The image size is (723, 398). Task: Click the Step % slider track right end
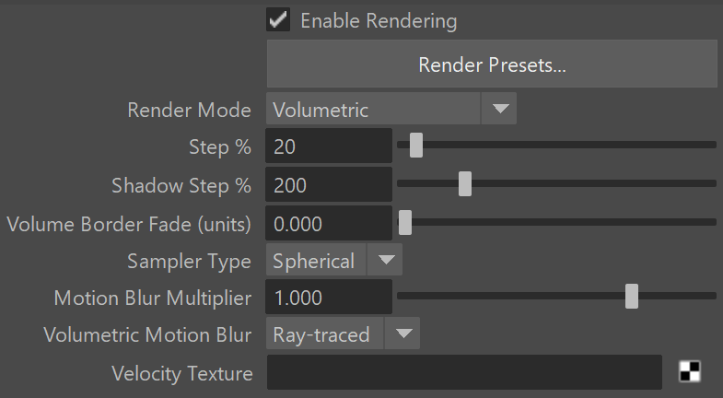(710, 145)
